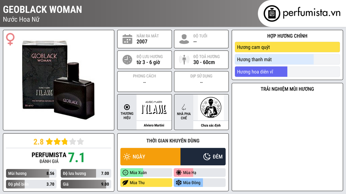Click the GEOBLACK WOMAN title
Viewport: 346px width, 194px height.
pos(42,9)
